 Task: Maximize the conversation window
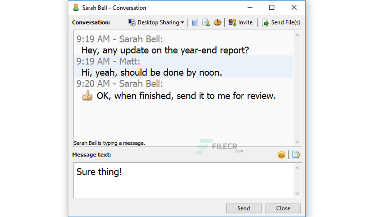(x=272, y=8)
